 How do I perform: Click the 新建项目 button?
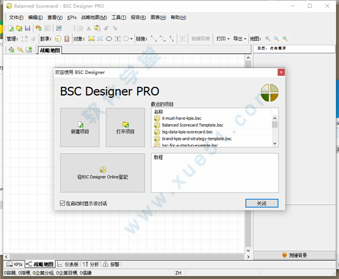point(80,128)
